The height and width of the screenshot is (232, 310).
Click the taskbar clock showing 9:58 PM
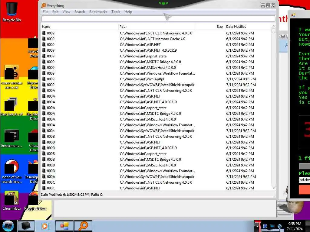[295, 226]
